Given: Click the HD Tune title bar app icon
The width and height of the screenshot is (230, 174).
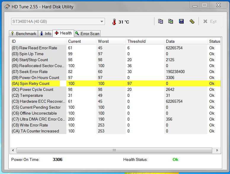Looking at the screenshot, I should (7, 7).
